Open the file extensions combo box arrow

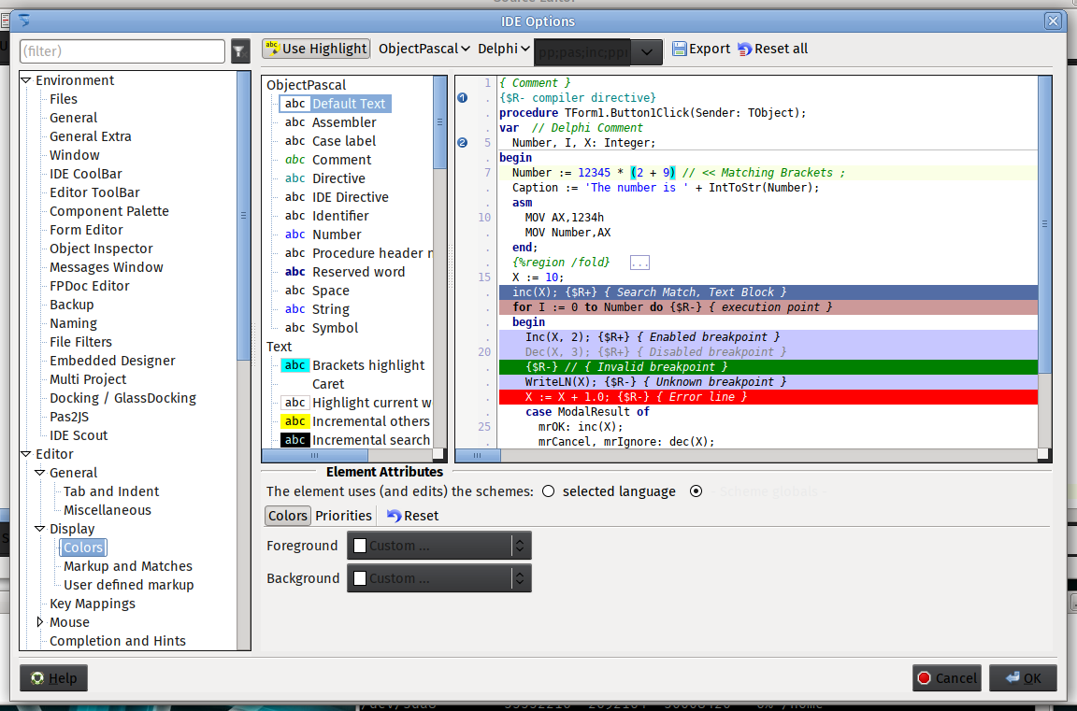[x=646, y=52]
